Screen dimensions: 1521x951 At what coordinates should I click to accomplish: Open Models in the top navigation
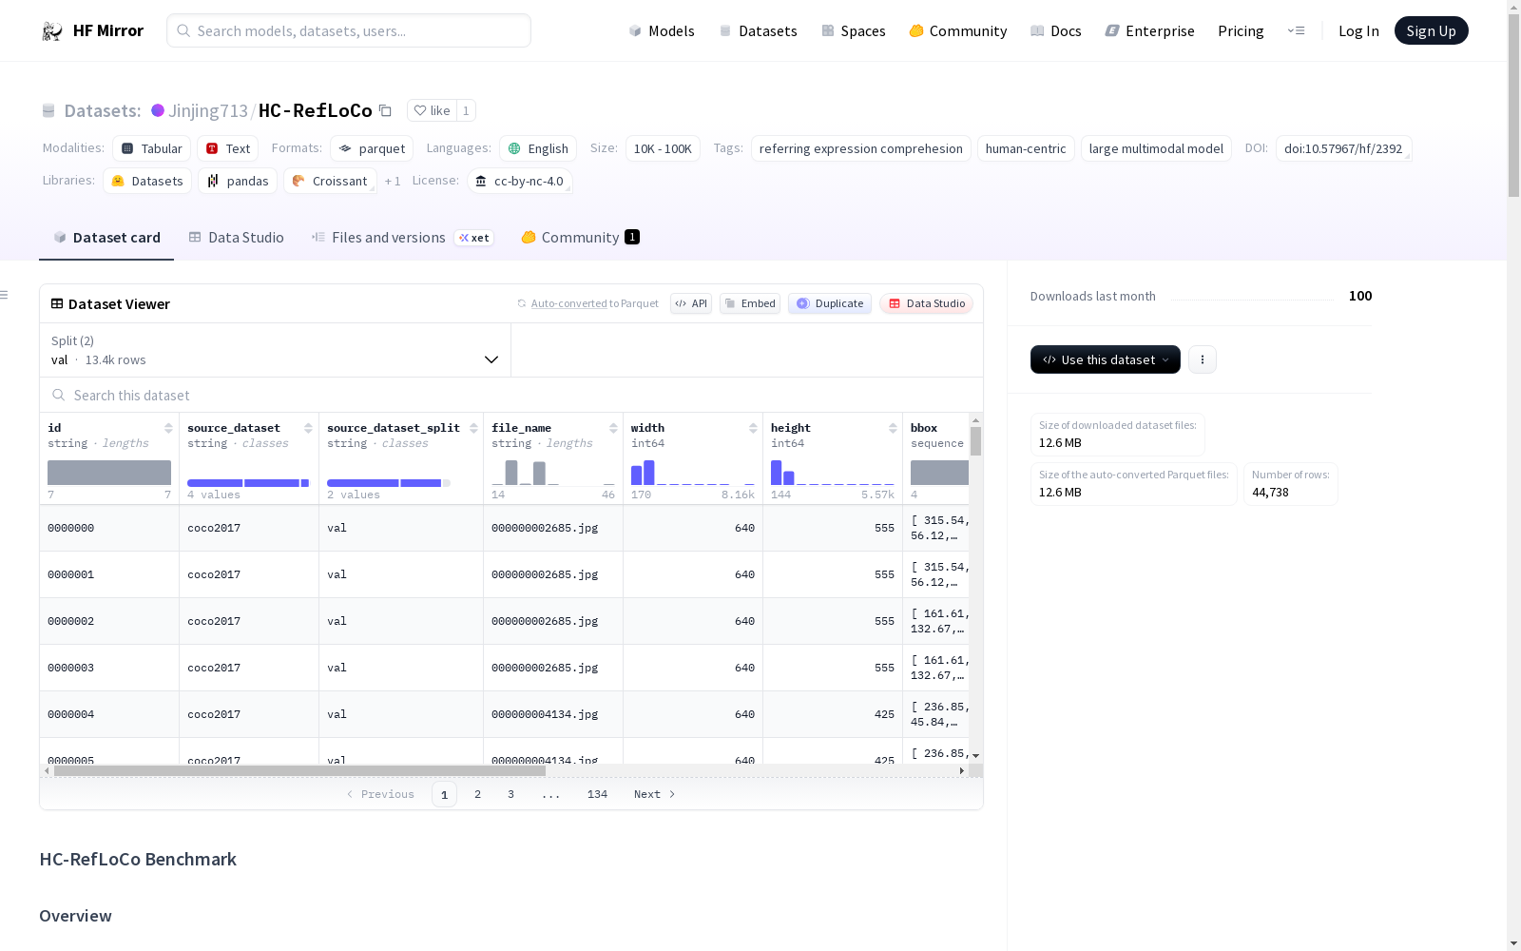662,31
